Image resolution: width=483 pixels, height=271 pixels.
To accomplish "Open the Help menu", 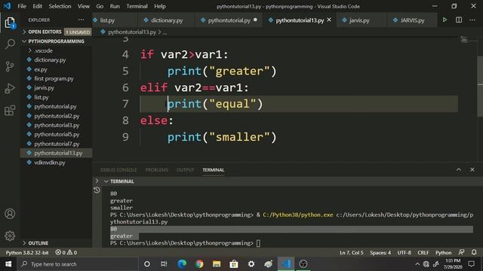I will (x=159, y=6).
